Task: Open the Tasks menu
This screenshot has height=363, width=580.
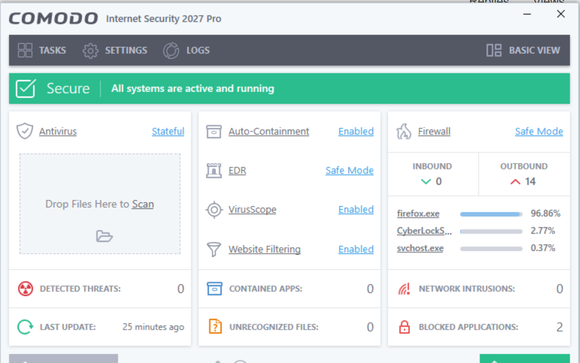Action: click(42, 50)
